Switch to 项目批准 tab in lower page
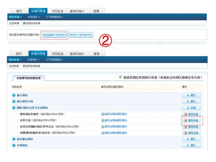This screenshot has width=216, height=162. [57, 54]
